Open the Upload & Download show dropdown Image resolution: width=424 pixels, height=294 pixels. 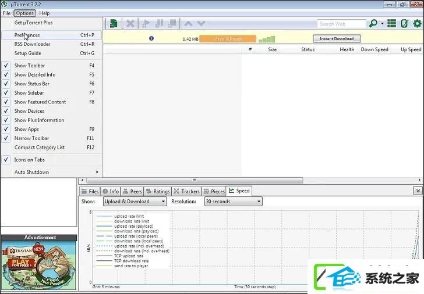click(135, 202)
